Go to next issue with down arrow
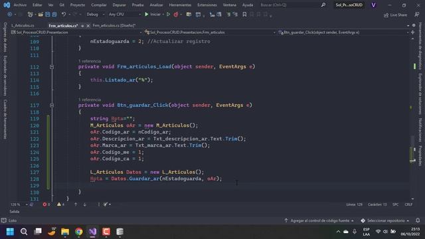The height and width of the screenshot is (239, 425). (x=84, y=204)
